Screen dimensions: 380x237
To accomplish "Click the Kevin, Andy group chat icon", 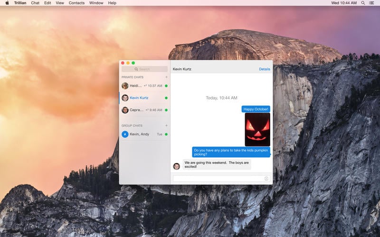I will click(125, 134).
